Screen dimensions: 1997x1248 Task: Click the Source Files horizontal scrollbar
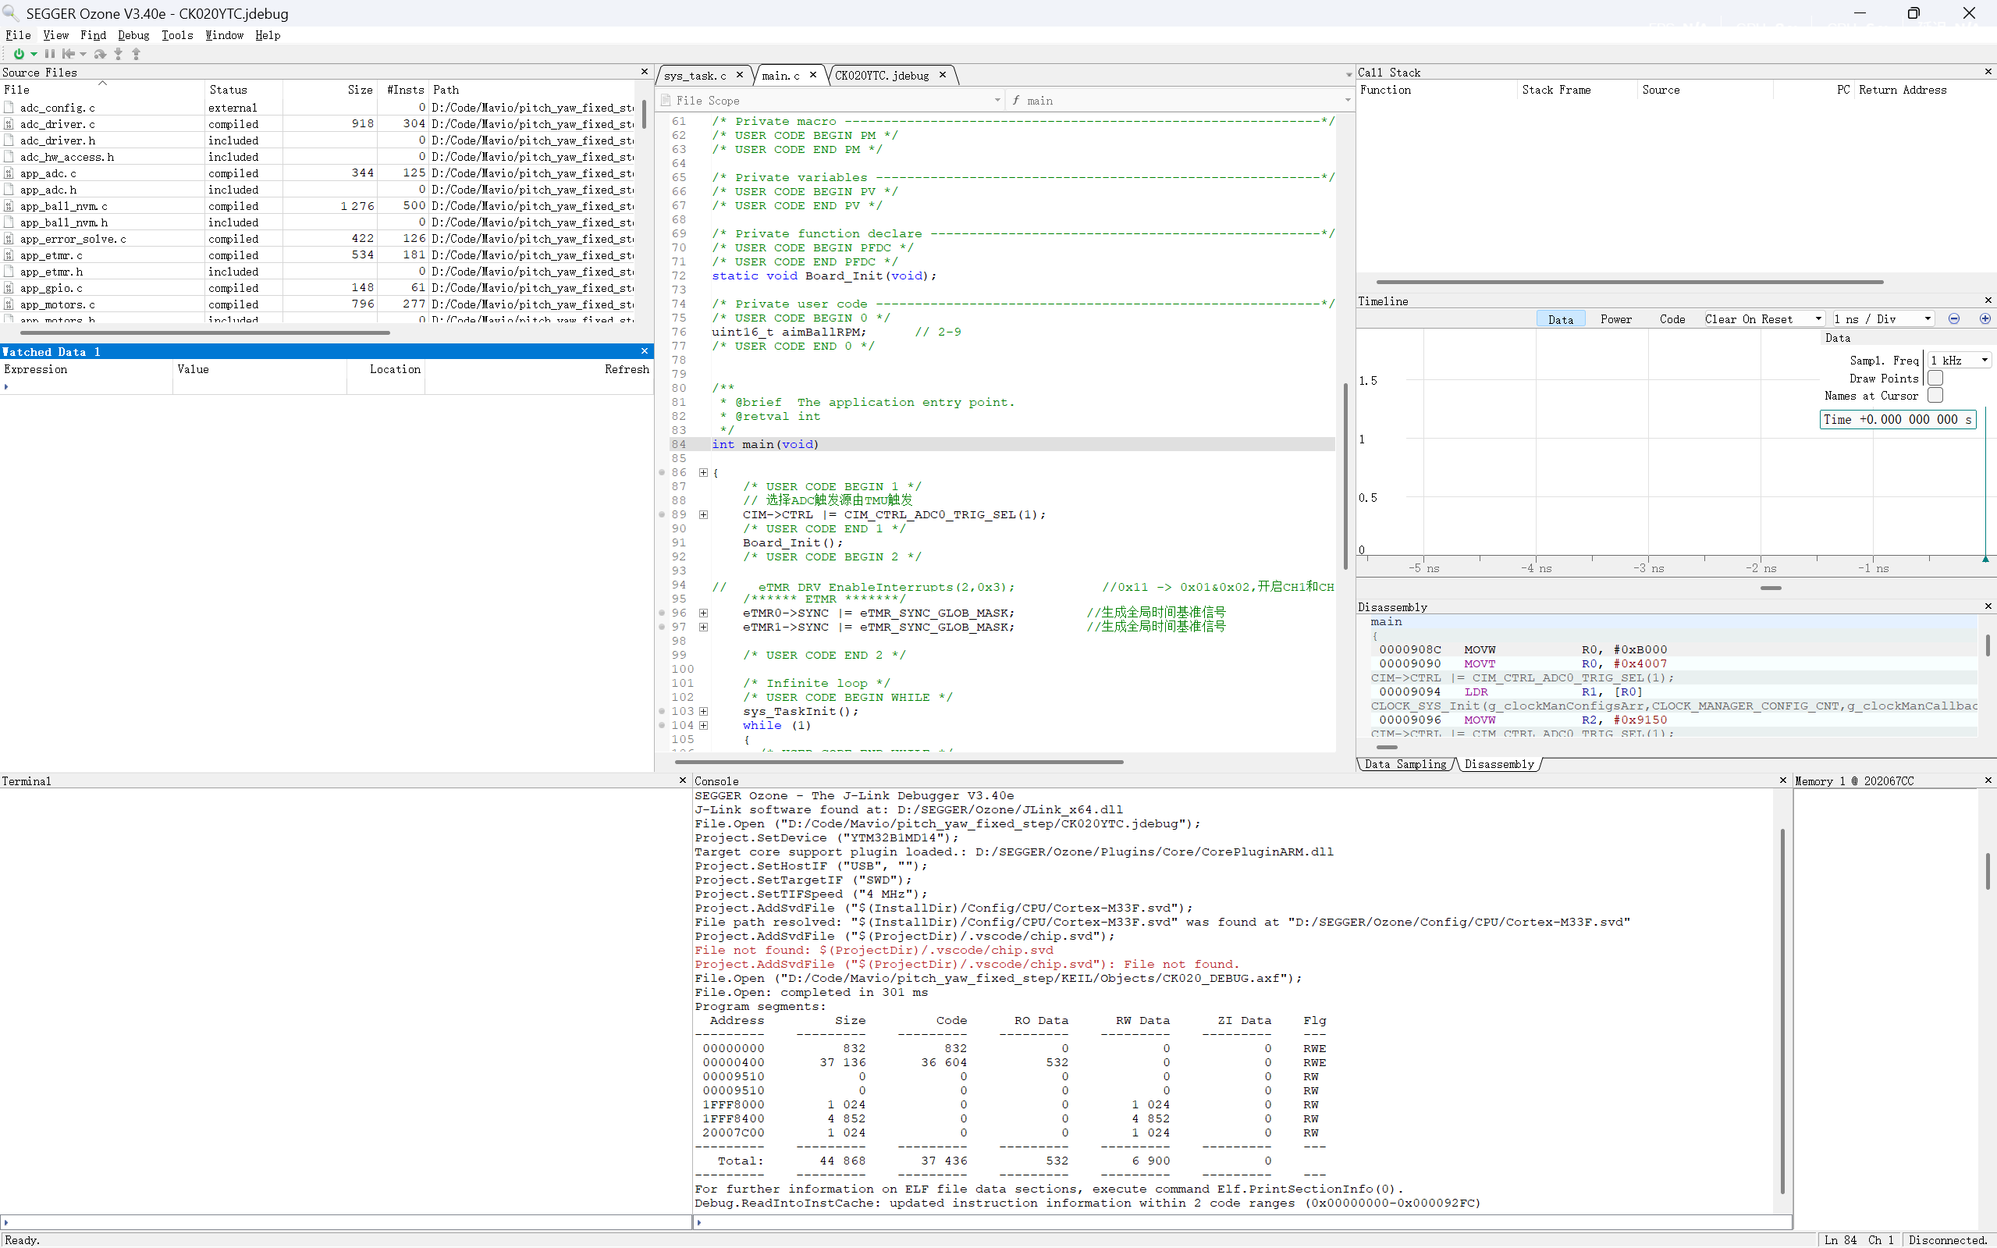click(204, 333)
